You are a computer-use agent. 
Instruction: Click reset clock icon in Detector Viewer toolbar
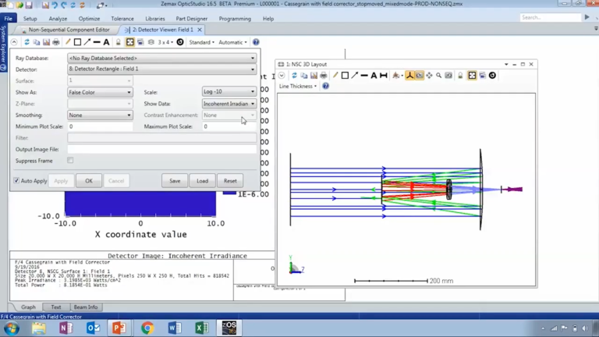[180, 42]
